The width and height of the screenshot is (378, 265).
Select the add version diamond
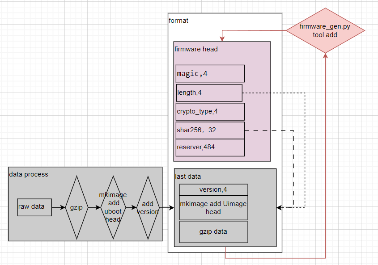coord(148,207)
